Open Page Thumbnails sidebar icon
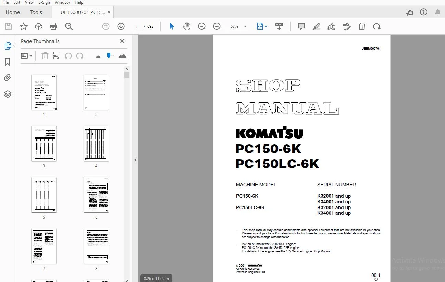This screenshot has width=445, height=282. [8, 46]
